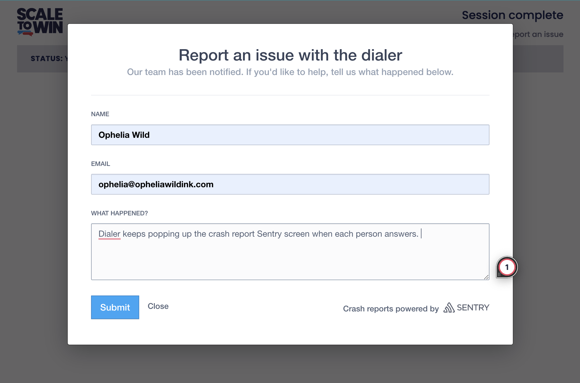Click the 'Our team has been notified' subtitle
This screenshot has height=383, width=580.
pyautogui.click(x=290, y=72)
